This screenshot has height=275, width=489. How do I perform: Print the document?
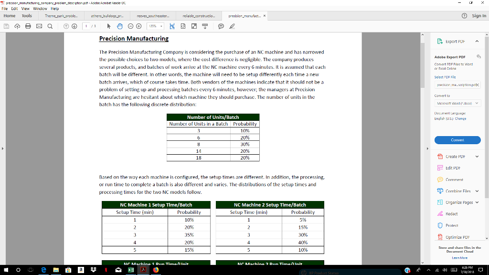click(28, 26)
